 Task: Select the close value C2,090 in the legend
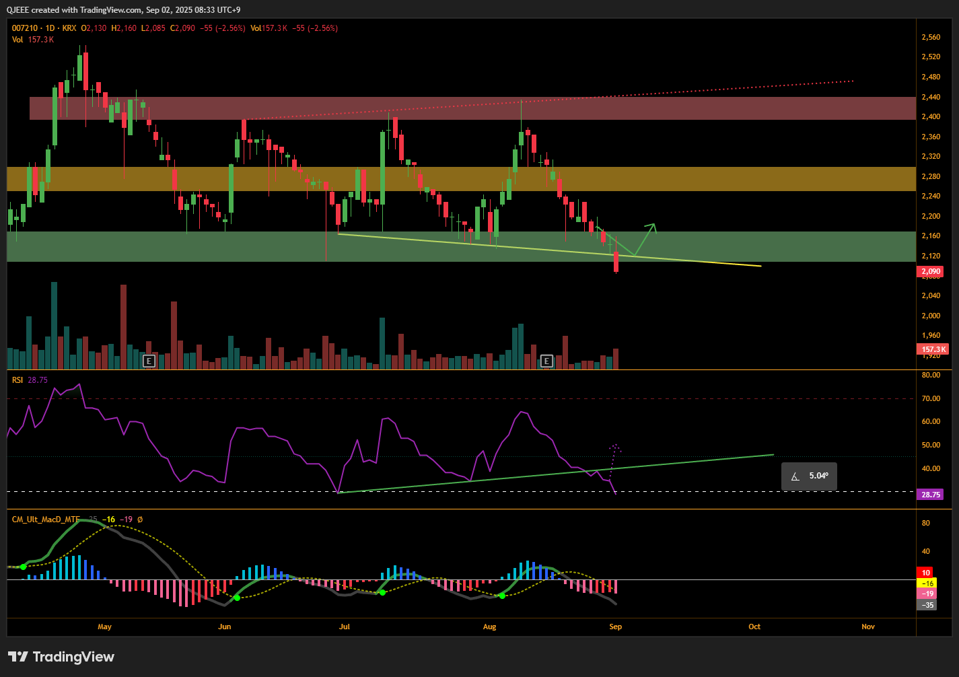182,28
